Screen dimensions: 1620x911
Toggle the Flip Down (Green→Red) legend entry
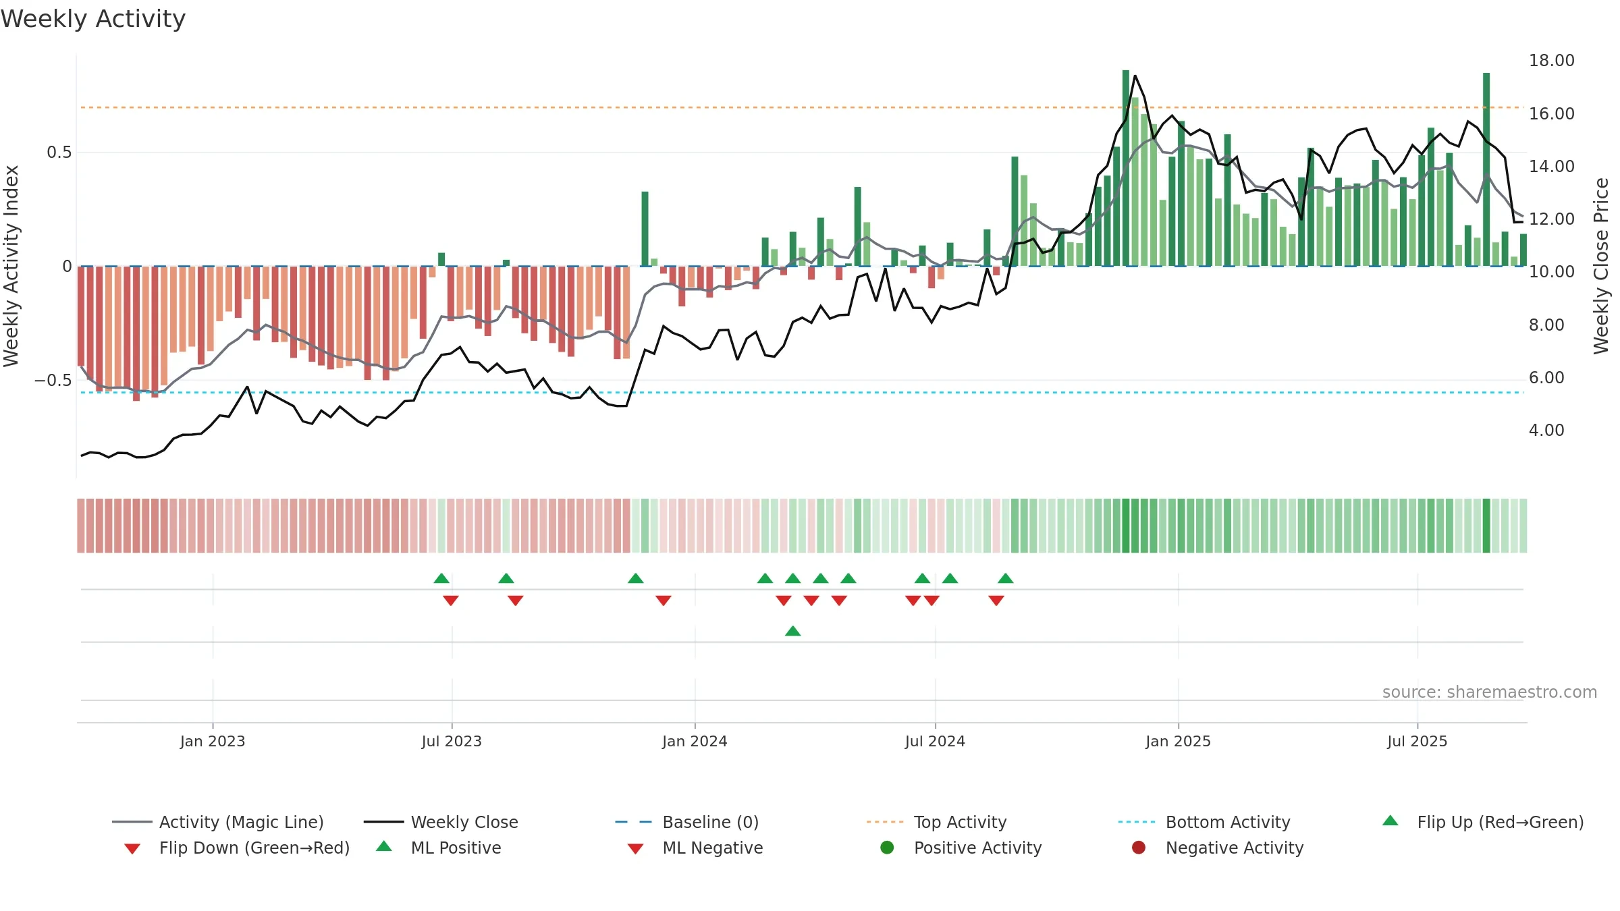coord(237,848)
